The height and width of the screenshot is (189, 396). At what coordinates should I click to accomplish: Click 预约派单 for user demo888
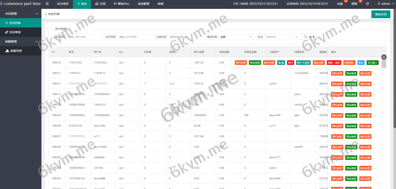pyautogui.click(x=337, y=179)
